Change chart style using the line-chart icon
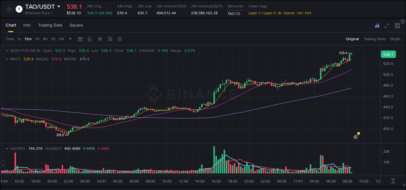This screenshot has width=406, height=190. (90, 39)
